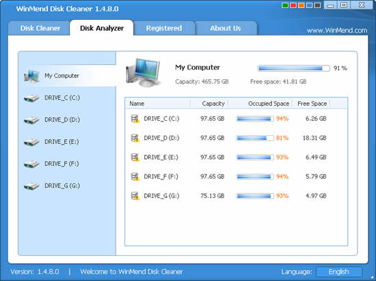Select the green theme color swatch
376x281 pixels.
(285, 5)
